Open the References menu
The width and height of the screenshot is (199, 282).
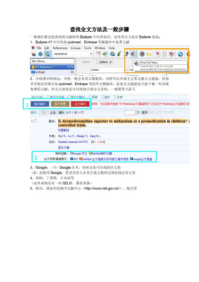pyautogui.click(x=60, y=48)
